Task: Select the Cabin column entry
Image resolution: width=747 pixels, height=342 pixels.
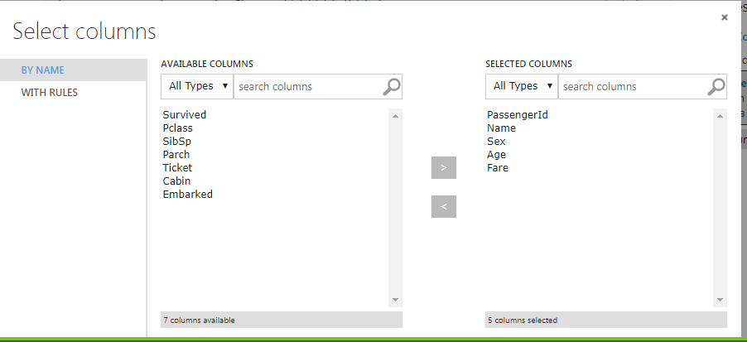Action: [176, 181]
